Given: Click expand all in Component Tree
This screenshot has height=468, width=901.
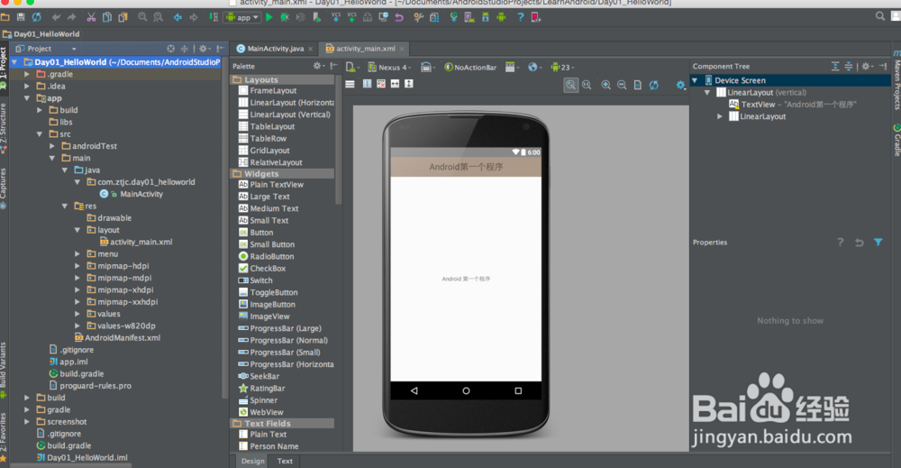Looking at the screenshot, I should 835,67.
